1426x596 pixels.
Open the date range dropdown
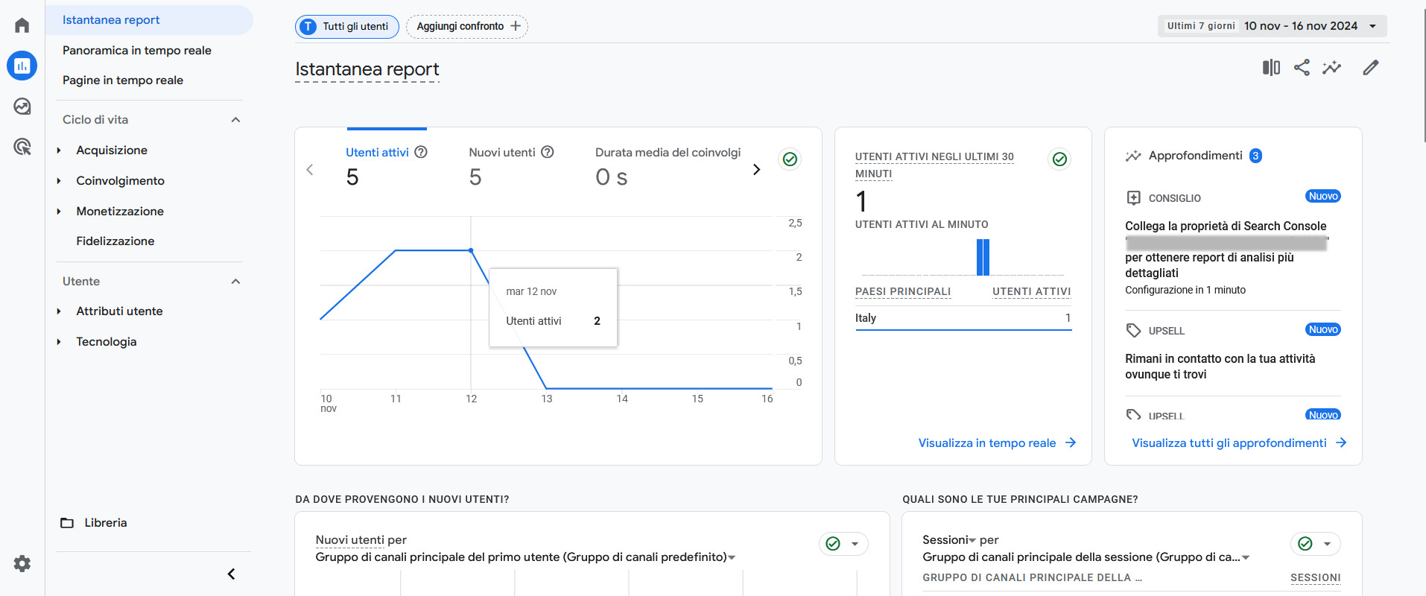click(x=1273, y=26)
